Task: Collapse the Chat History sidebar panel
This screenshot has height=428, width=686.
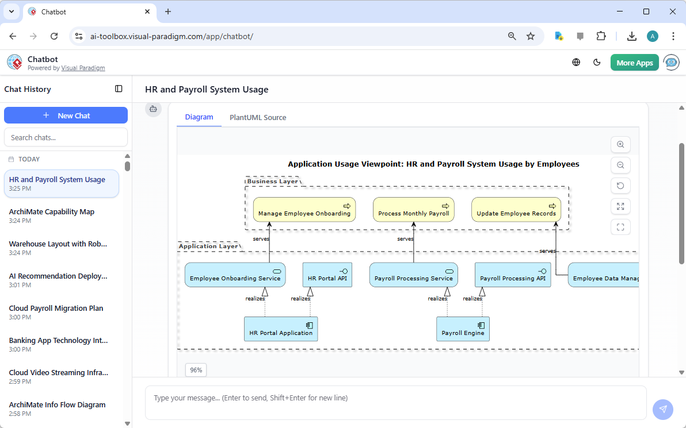Action: [119, 89]
